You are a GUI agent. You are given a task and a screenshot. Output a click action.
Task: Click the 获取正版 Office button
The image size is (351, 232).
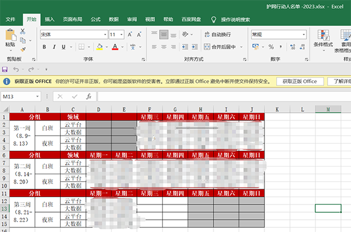click(x=300, y=81)
